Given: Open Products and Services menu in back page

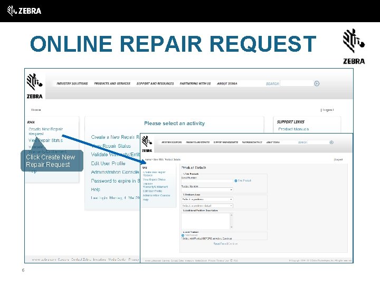Looking at the screenshot, I should coord(112,83).
